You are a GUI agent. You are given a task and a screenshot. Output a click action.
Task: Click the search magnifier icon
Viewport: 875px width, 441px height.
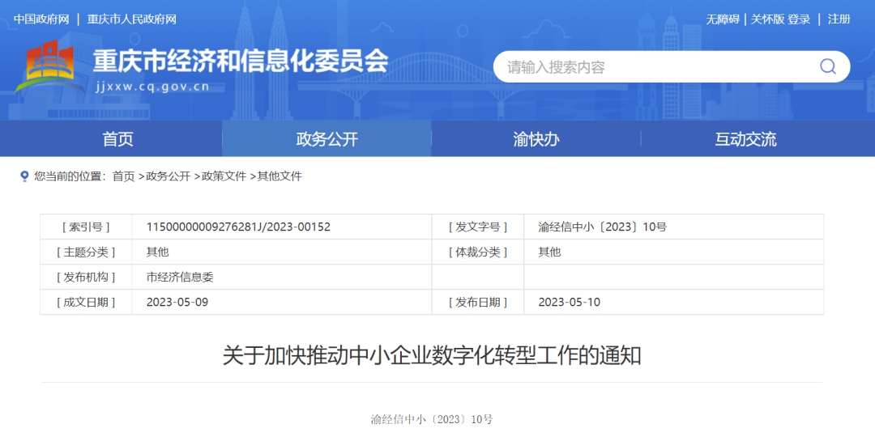pos(827,66)
